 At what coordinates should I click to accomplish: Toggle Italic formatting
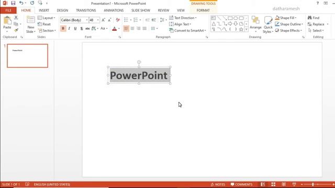(x=69, y=29)
